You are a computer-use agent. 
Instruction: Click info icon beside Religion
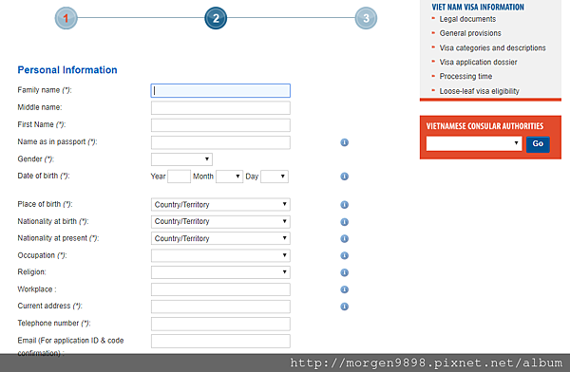(x=344, y=272)
